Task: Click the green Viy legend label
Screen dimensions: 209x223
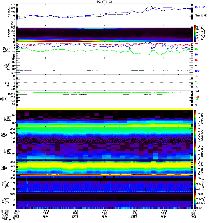Action: (x=197, y=82)
